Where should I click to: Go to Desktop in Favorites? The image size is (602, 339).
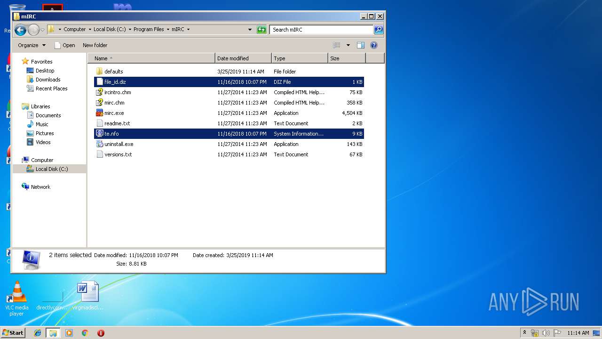pos(45,71)
